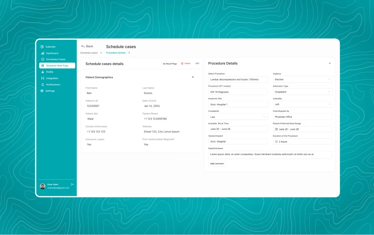Click last name value Stocks
Screen dimensions: 374x235
point(148,93)
